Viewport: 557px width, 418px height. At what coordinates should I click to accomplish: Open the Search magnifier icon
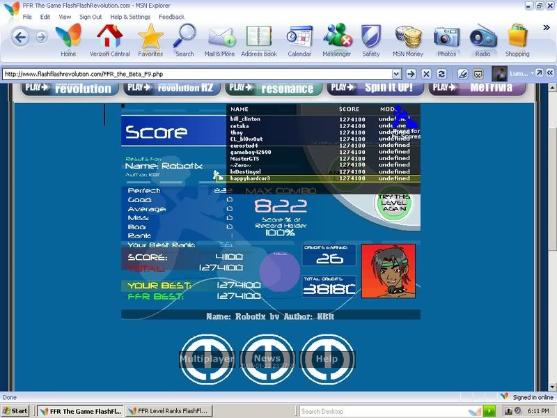(x=185, y=40)
